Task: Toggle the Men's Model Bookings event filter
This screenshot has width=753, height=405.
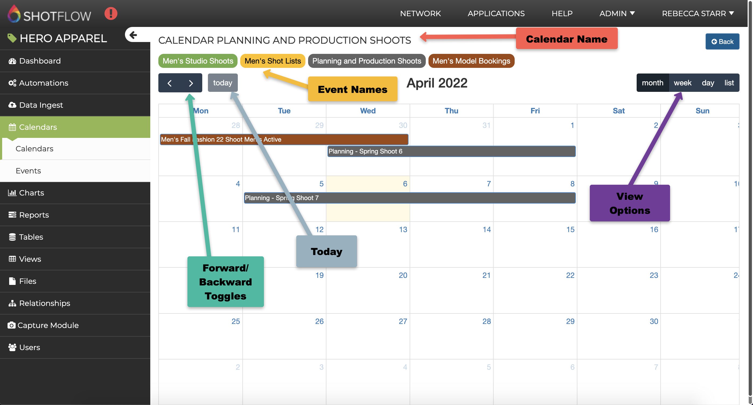Action: pyautogui.click(x=471, y=61)
